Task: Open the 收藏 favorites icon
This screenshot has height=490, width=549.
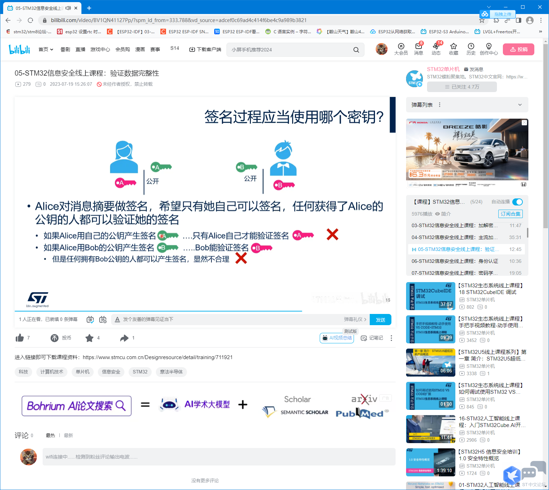Action: [454, 49]
